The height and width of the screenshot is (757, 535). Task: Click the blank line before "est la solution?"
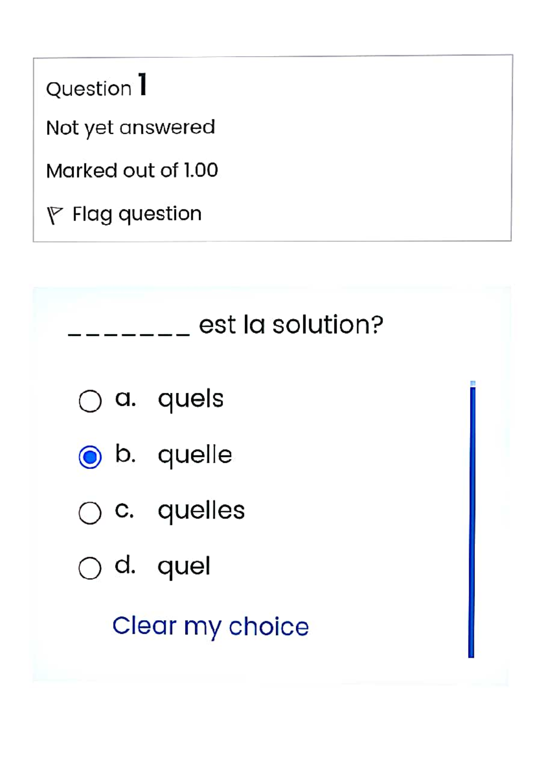[129, 333]
